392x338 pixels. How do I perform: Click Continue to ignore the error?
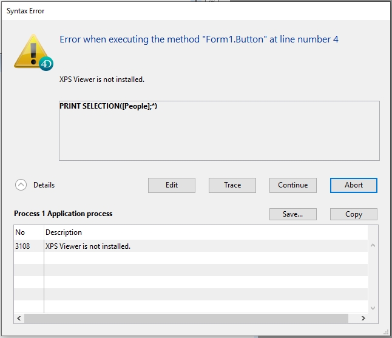pos(293,185)
